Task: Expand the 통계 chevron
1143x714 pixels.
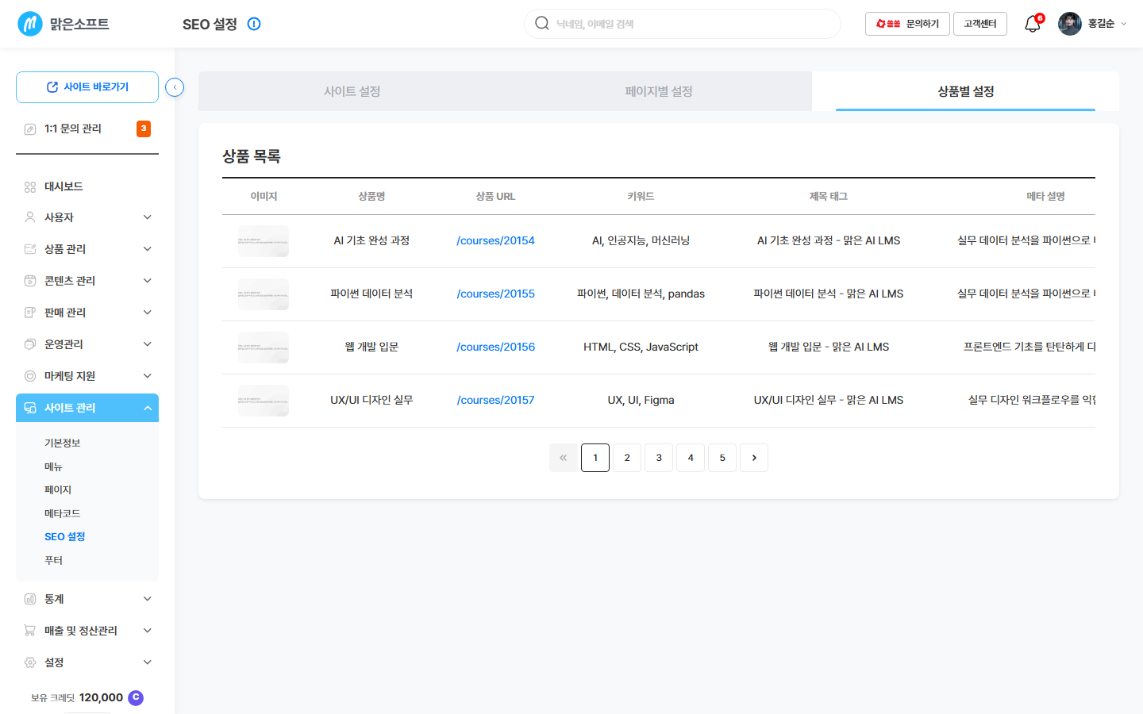Action: [x=148, y=599]
